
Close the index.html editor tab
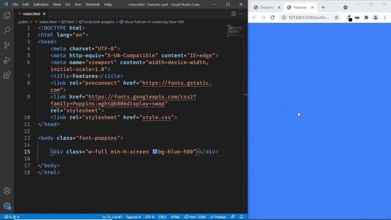pyautogui.click(x=44, y=13)
